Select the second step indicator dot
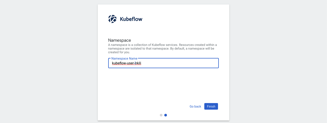327x123 pixels. pyautogui.click(x=166, y=115)
